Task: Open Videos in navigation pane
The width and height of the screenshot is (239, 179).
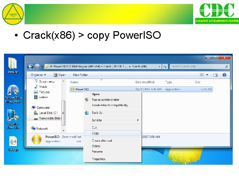Action: (x=41, y=97)
